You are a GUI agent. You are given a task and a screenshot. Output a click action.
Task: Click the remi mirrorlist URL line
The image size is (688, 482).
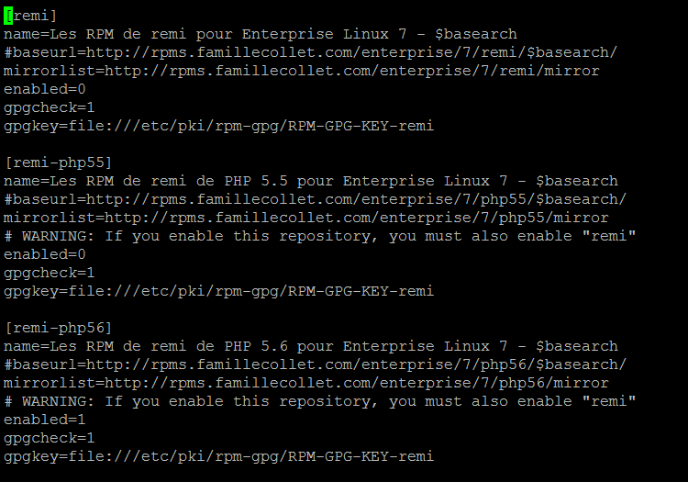click(x=302, y=71)
